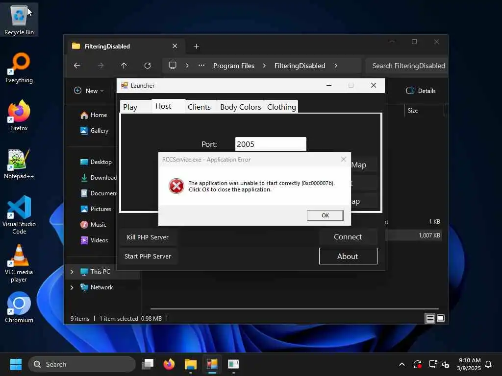Click the File Explorer taskbar icon
The height and width of the screenshot is (376, 502).
(x=191, y=364)
